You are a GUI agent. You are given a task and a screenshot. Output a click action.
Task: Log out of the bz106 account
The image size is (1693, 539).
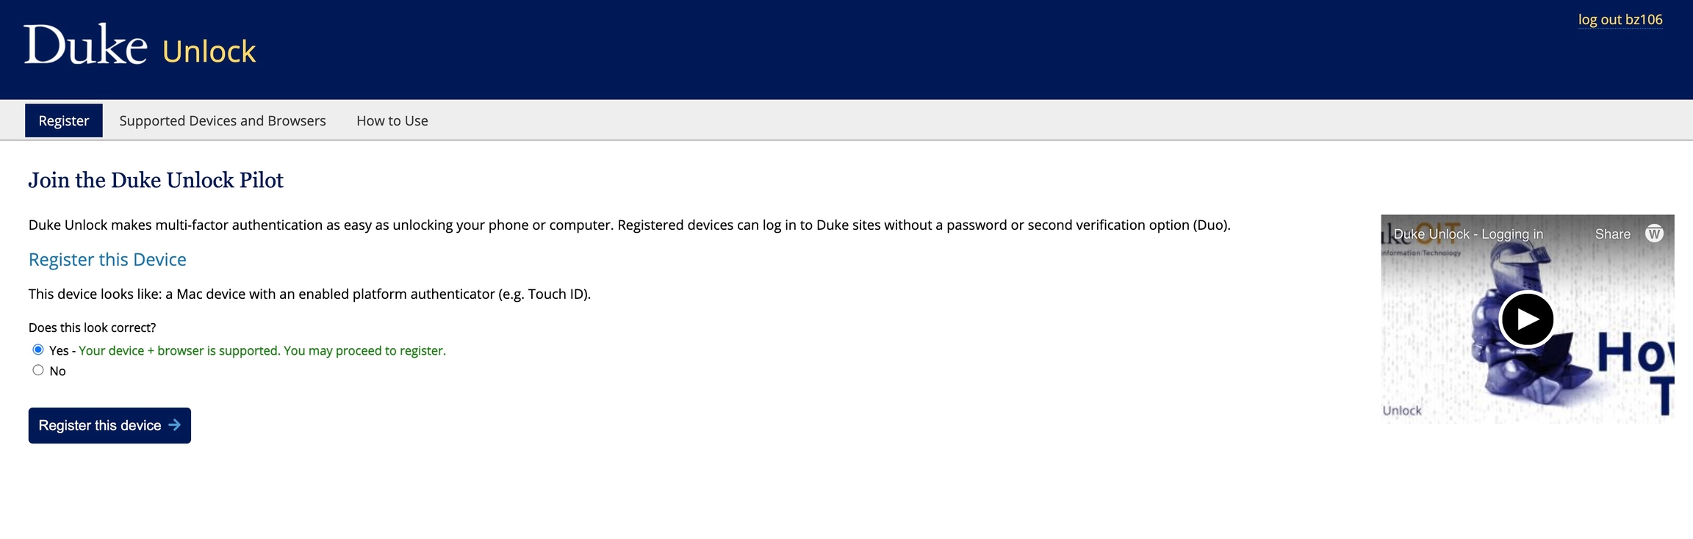point(1620,20)
